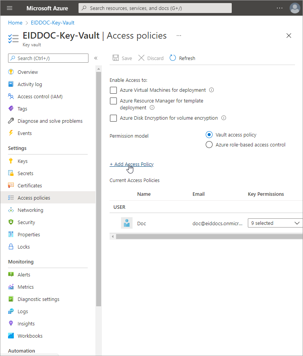Screen dimensions: 303x356
Task: Click the horizontal scrollbar under the policies table
Action: pyautogui.click(x=207, y=236)
